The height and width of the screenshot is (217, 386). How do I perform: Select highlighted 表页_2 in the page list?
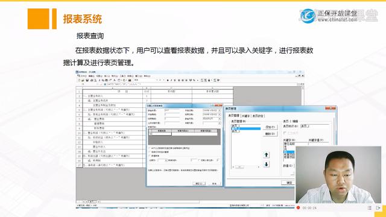click(x=245, y=128)
